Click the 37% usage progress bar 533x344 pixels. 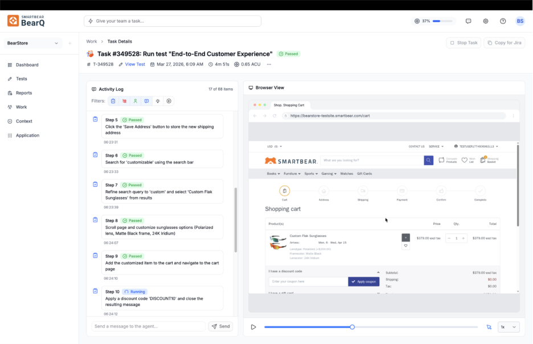[442, 21]
